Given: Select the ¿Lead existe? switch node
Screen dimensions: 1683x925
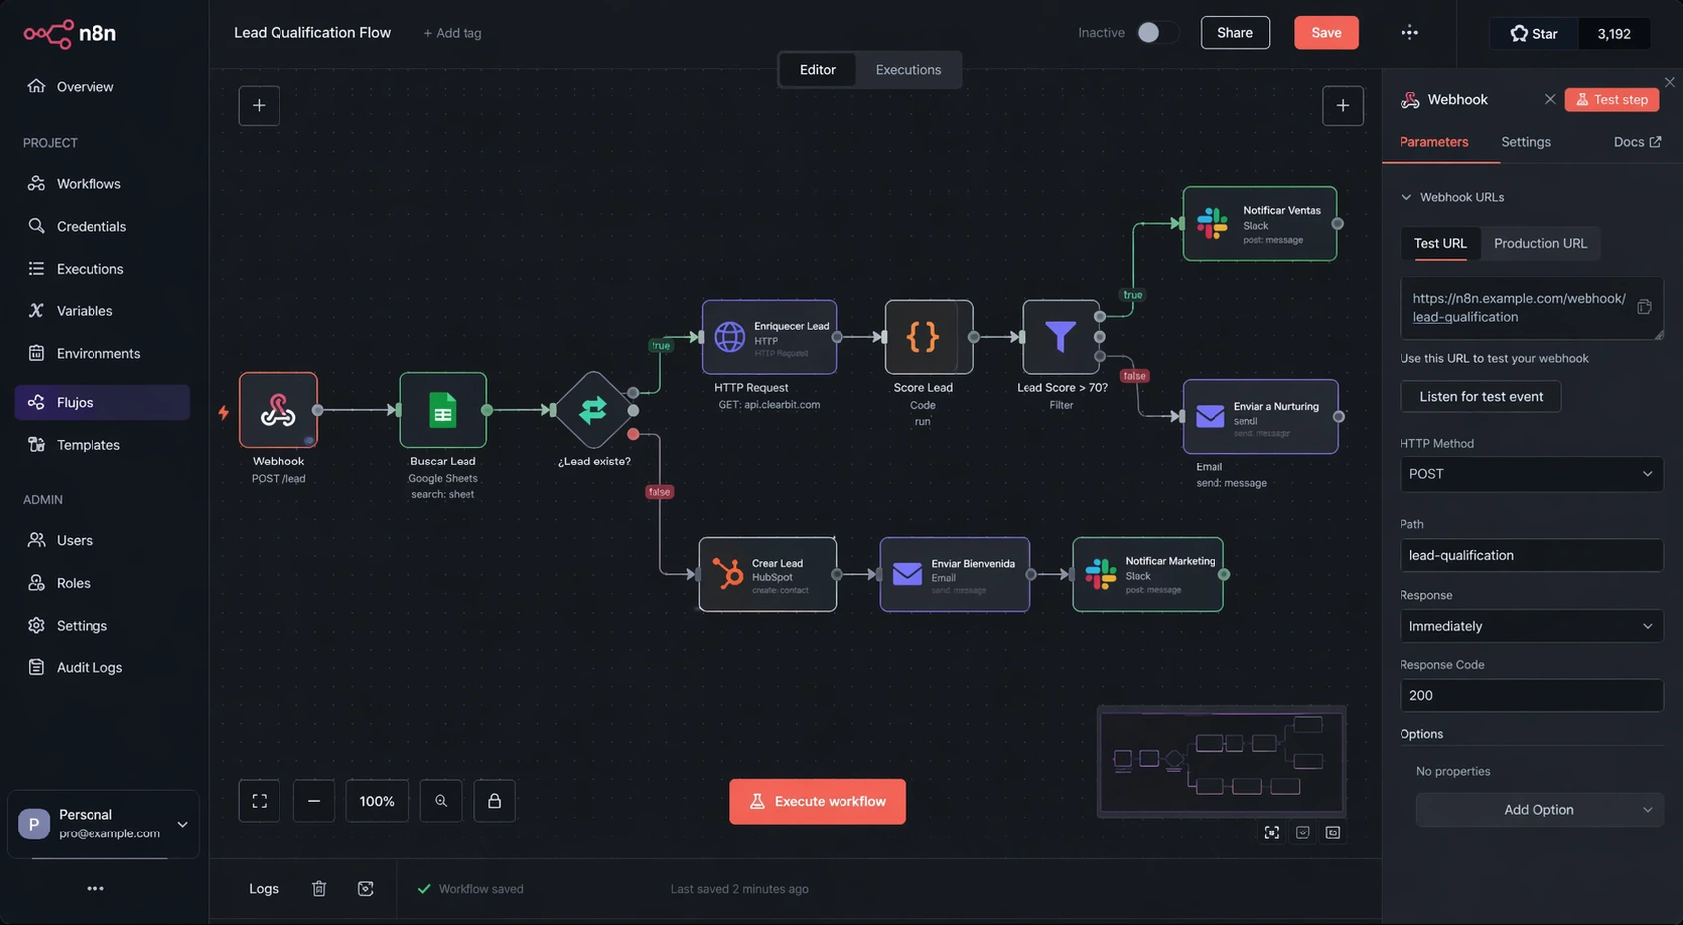Looking at the screenshot, I should [594, 409].
